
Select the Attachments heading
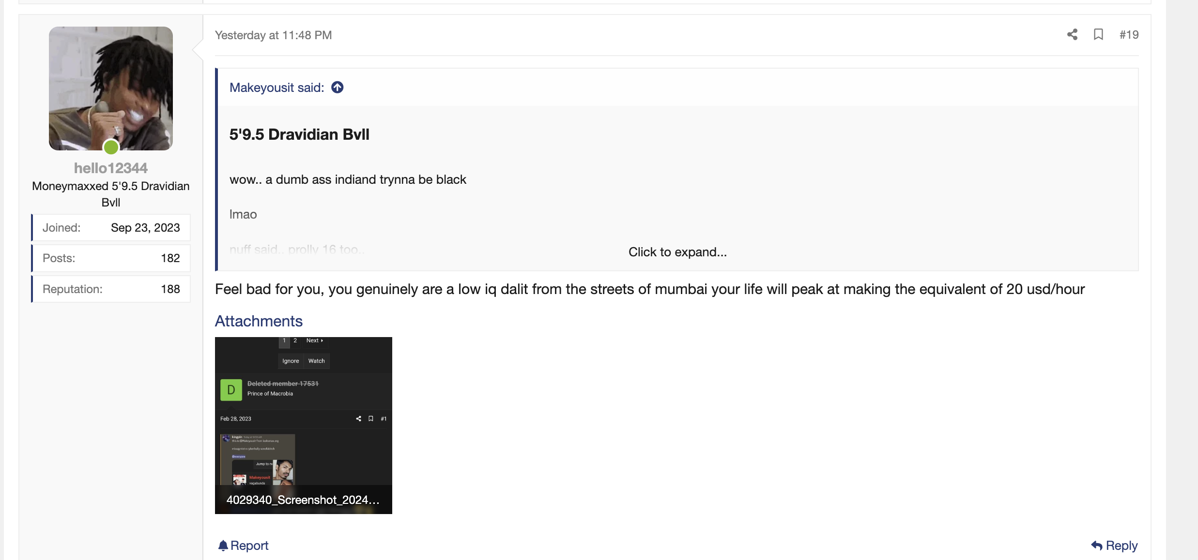point(259,321)
